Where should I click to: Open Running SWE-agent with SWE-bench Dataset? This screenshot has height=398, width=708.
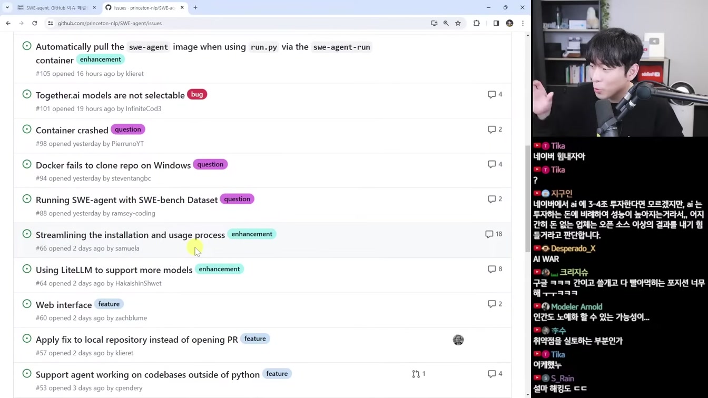tap(126, 200)
